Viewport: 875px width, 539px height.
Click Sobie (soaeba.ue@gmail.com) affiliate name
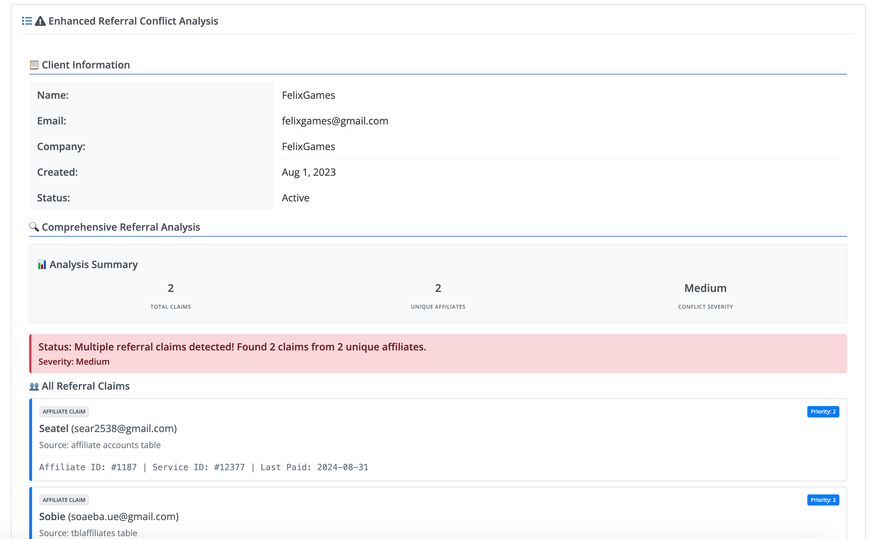(x=109, y=516)
